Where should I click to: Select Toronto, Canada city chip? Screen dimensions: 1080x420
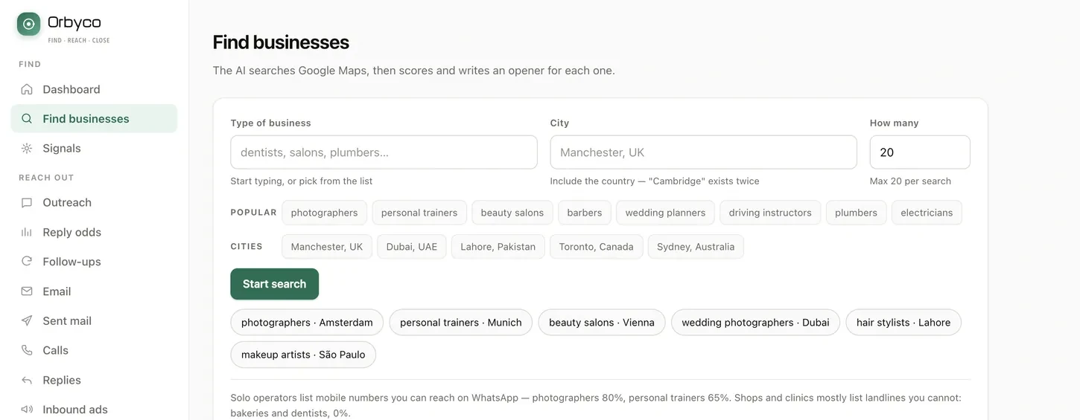[597, 247]
